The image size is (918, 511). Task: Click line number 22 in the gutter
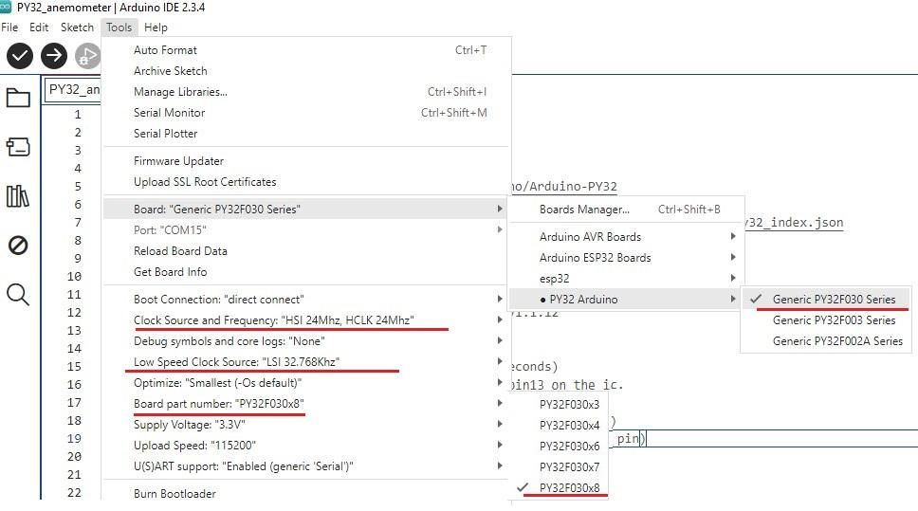pos(74,493)
